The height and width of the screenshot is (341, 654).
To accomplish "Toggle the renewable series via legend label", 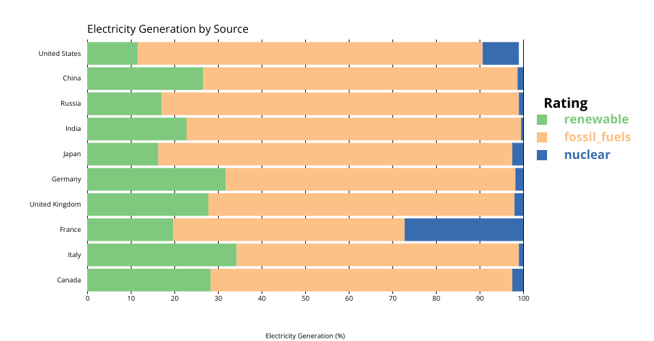I will [596, 119].
